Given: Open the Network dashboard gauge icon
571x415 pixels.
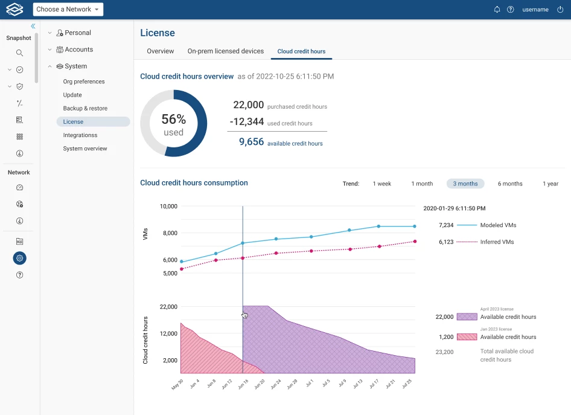Looking at the screenshot, I should 20,187.
